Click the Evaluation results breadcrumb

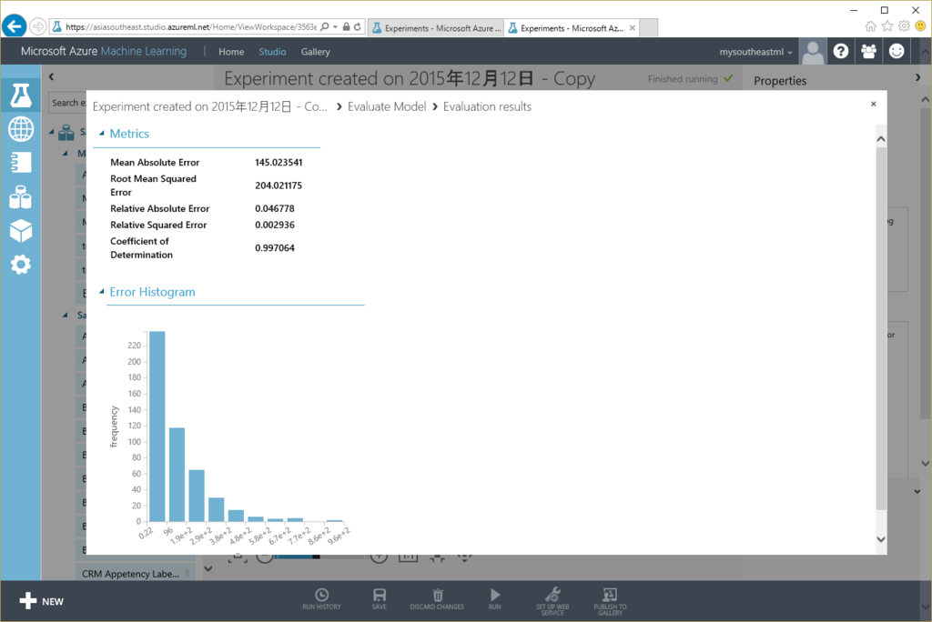488,106
